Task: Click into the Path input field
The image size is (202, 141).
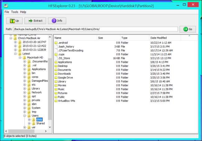Action: (95, 29)
